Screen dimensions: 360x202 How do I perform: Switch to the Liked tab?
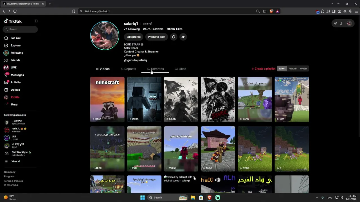pos(181,69)
